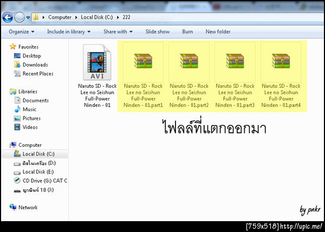Open Downloads from the sidebar
This screenshot has height=232, width=325.
pyautogui.click(x=35, y=65)
